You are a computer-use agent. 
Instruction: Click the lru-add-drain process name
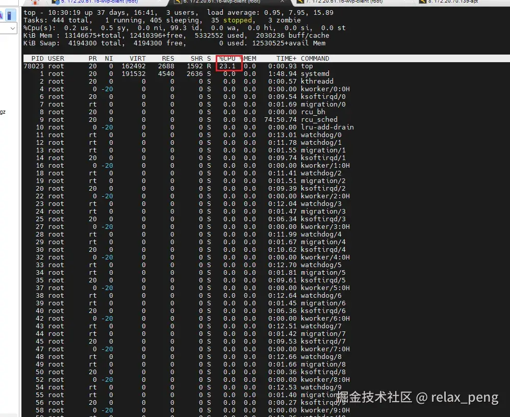click(x=327, y=127)
